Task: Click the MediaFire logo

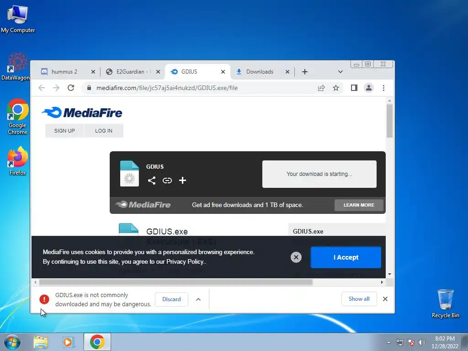Action: tap(82, 112)
